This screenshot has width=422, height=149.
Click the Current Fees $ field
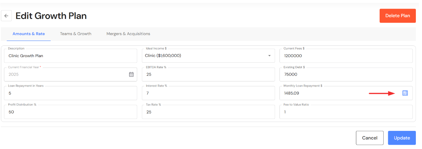point(346,56)
